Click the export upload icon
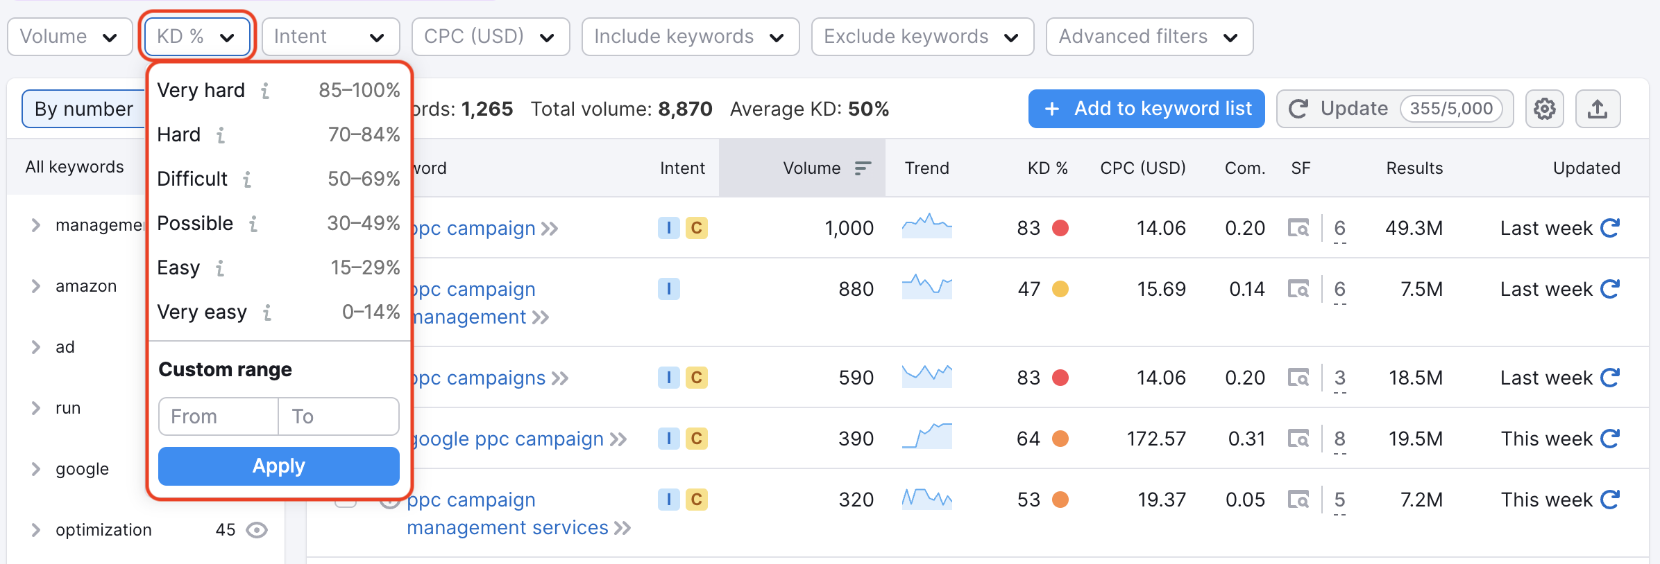Viewport: 1660px width, 564px height. (1598, 109)
